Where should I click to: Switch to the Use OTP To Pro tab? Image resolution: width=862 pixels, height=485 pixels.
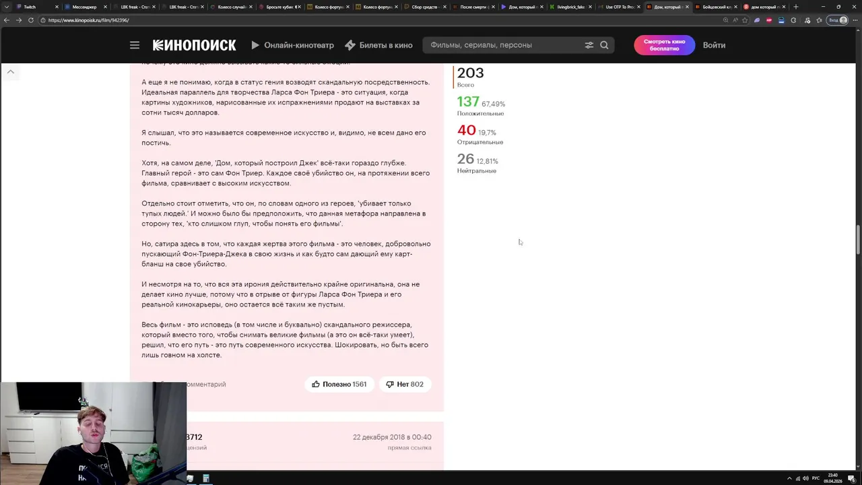(618, 7)
